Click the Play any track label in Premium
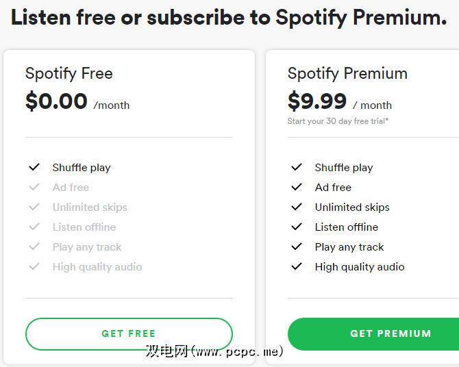Viewport: 459px width, 367px height. pos(349,246)
